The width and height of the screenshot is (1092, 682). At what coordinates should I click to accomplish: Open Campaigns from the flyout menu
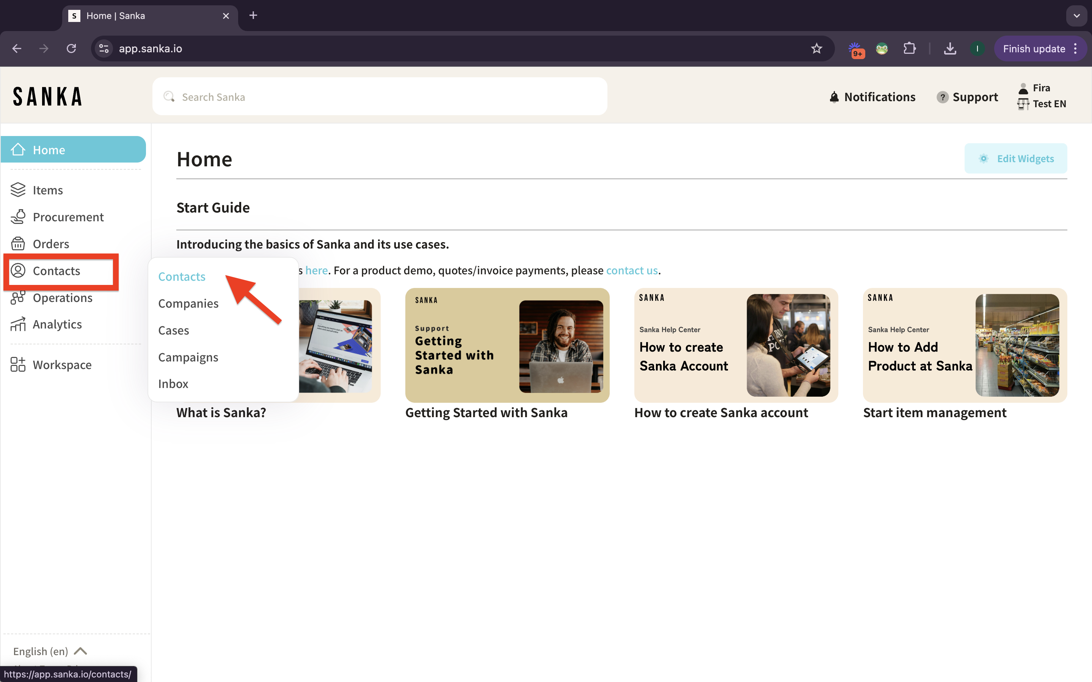(x=188, y=357)
